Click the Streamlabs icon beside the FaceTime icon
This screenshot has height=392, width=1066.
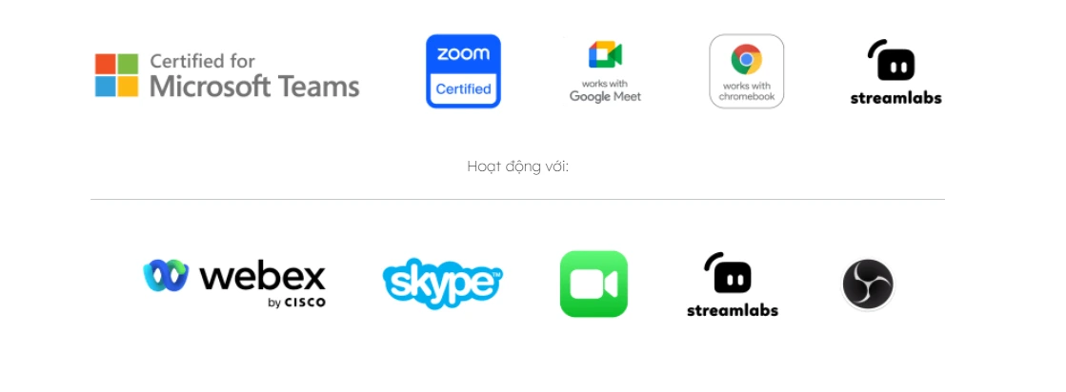pyautogui.click(x=728, y=273)
